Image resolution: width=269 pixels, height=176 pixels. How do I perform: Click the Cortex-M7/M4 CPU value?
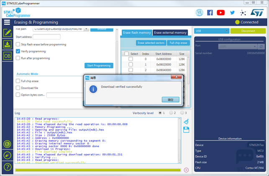coord(254,168)
